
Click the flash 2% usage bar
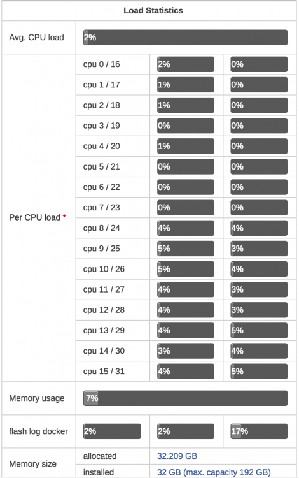(x=112, y=431)
